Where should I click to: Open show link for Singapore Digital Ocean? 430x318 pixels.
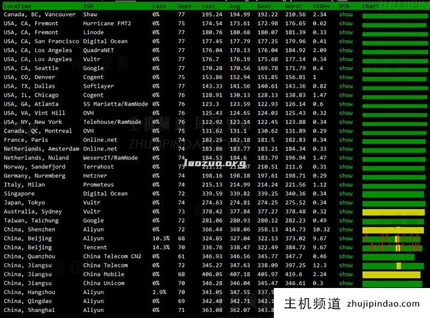pos(345,194)
